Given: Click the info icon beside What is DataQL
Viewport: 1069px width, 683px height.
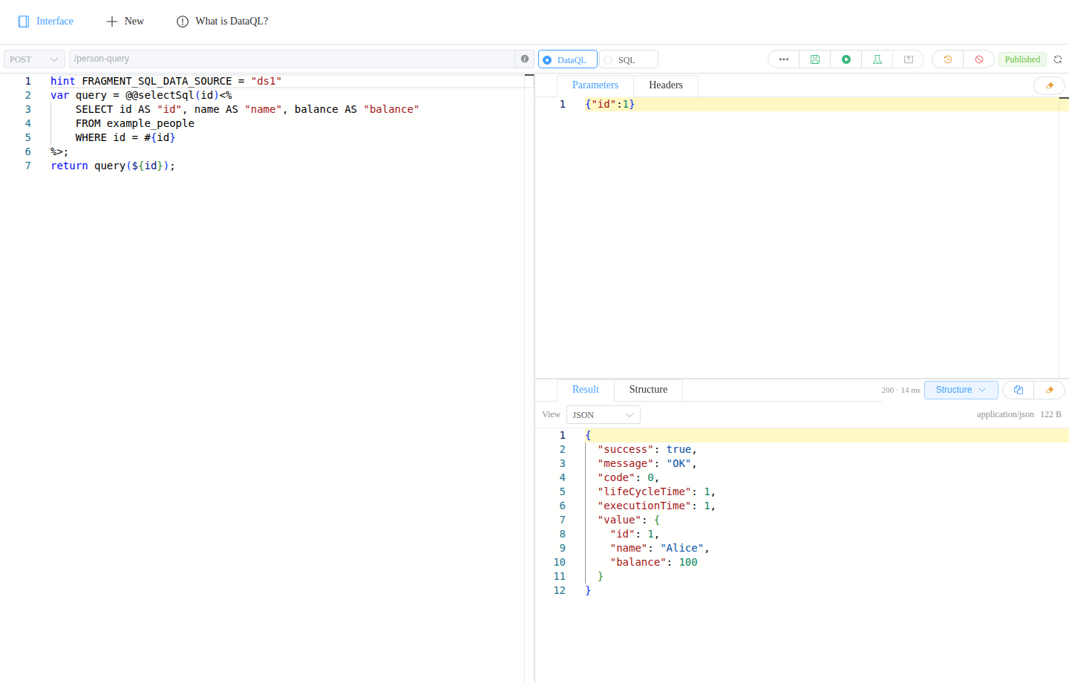Looking at the screenshot, I should [183, 22].
